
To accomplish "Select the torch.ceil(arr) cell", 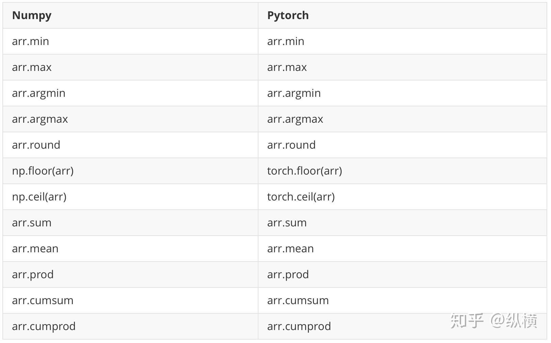I will pos(301,197).
